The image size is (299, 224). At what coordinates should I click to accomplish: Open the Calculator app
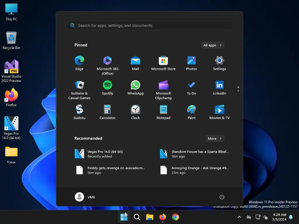pos(107,112)
